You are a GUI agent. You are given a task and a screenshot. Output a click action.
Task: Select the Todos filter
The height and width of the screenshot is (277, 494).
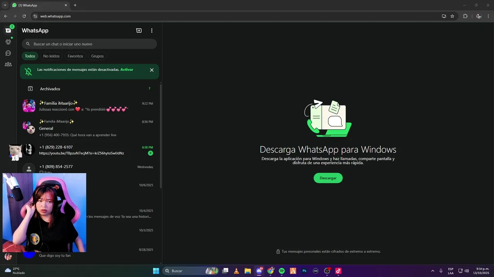[30, 56]
